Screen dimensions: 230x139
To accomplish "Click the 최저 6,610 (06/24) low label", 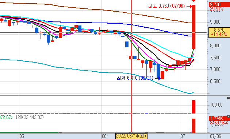I will (135, 78).
